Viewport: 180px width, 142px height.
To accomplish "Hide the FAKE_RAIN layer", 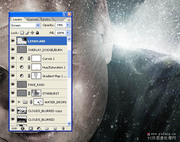I will pos(13,84).
